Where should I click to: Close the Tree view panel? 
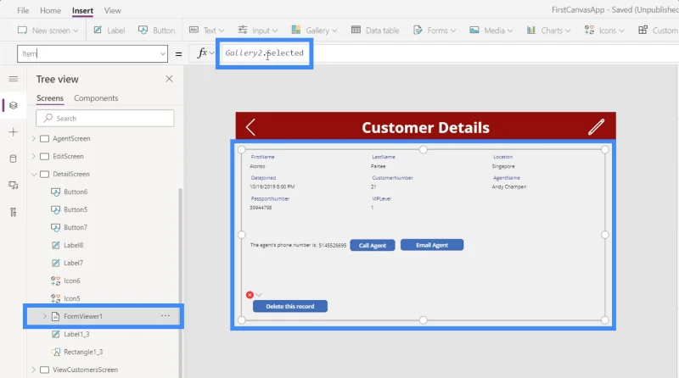[x=169, y=79]
